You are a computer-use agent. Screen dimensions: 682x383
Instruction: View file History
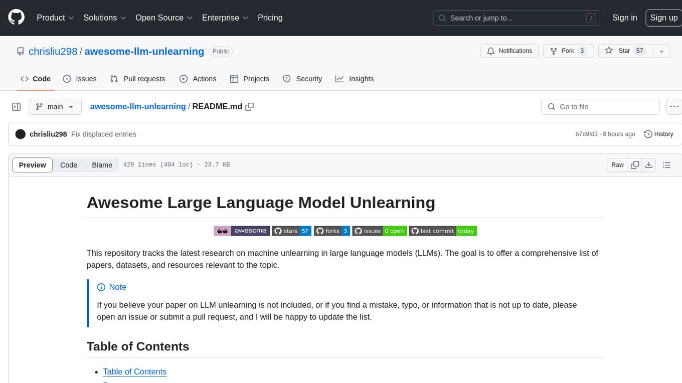(x=658, y=134)
